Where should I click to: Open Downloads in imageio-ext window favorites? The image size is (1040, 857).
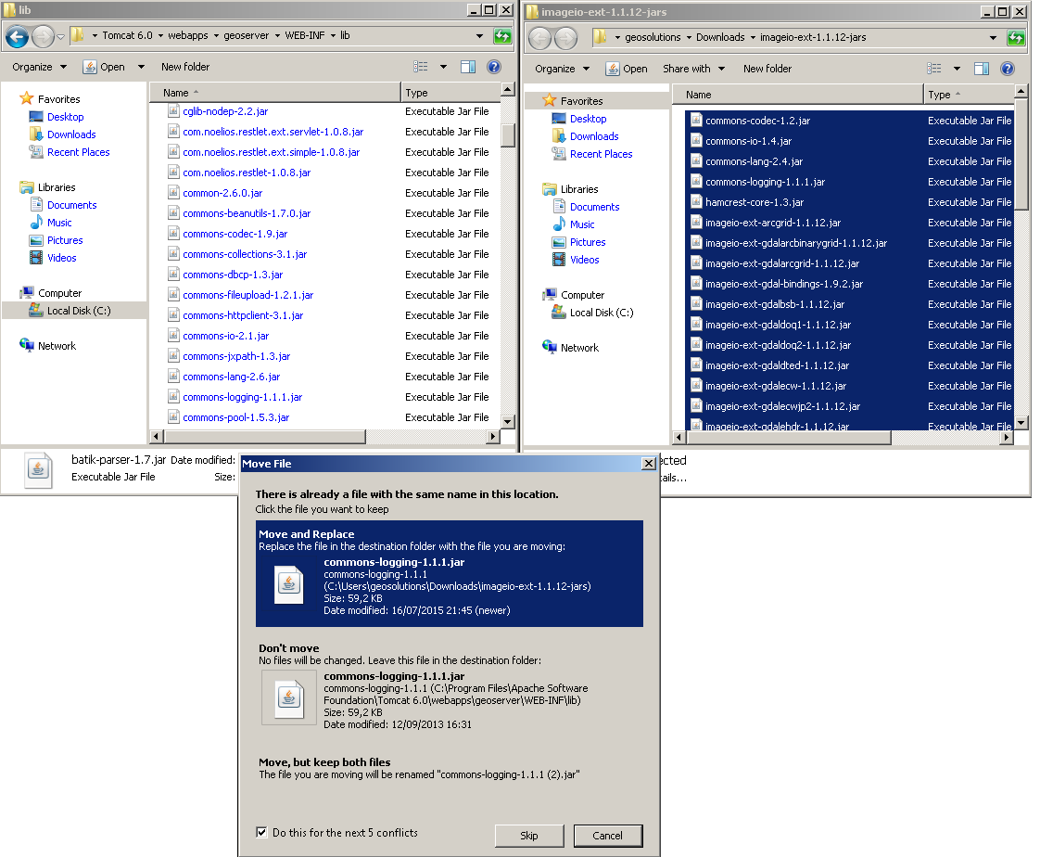594,136
